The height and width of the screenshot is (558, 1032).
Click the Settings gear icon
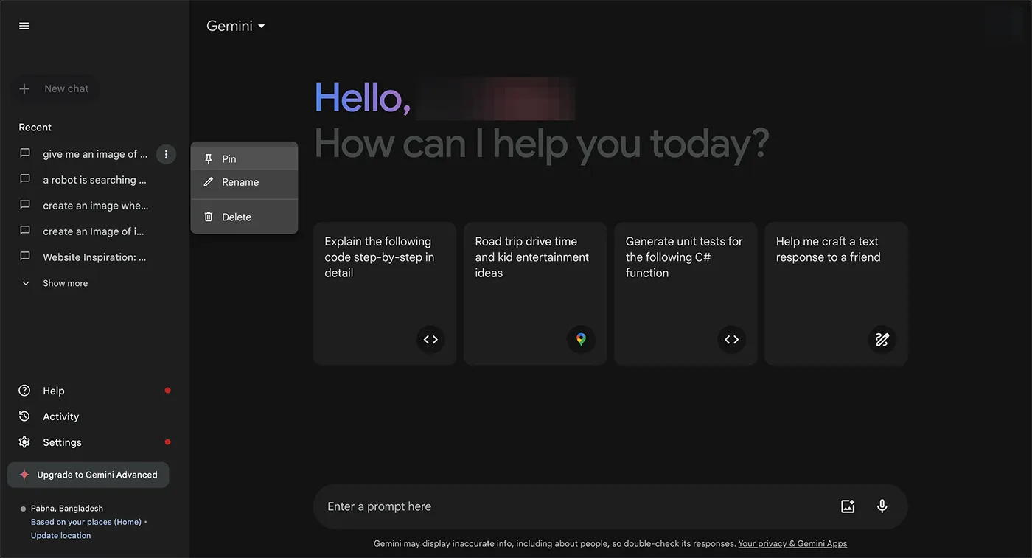point(24,442)
